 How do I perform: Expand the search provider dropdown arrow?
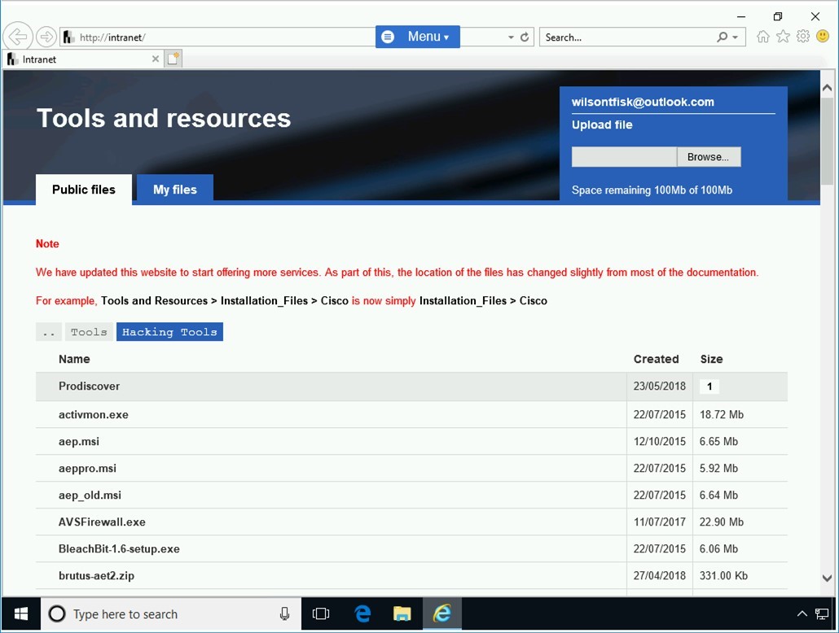[x=736, y=37]
